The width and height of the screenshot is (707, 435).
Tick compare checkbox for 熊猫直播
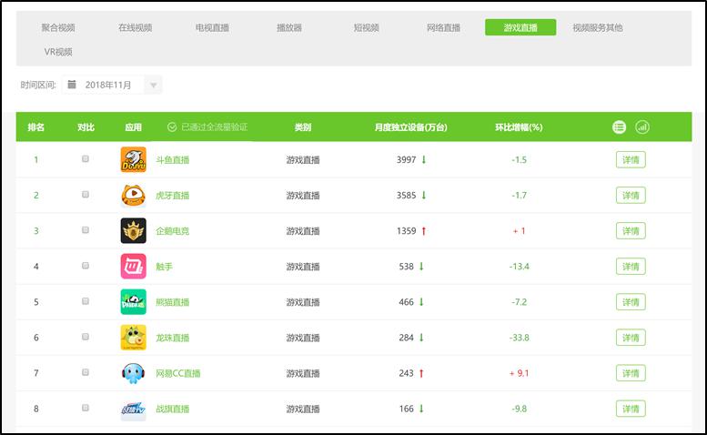click(x=86, y=301)
